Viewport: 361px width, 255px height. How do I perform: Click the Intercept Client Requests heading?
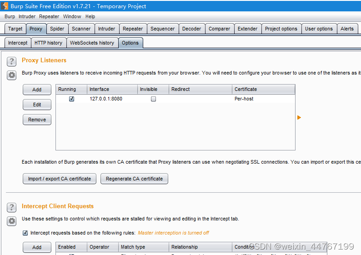coord(58,206)
